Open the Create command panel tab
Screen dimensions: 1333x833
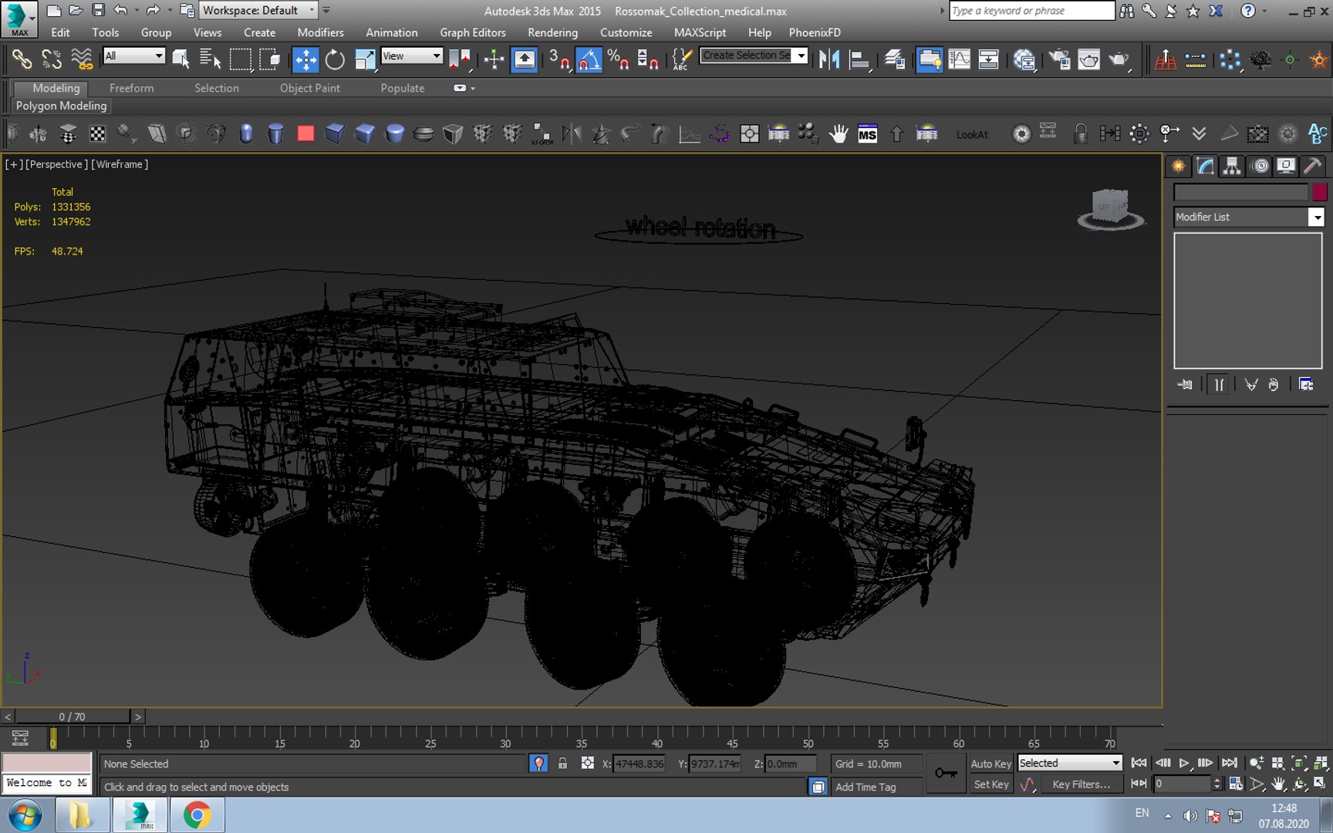1178,165
